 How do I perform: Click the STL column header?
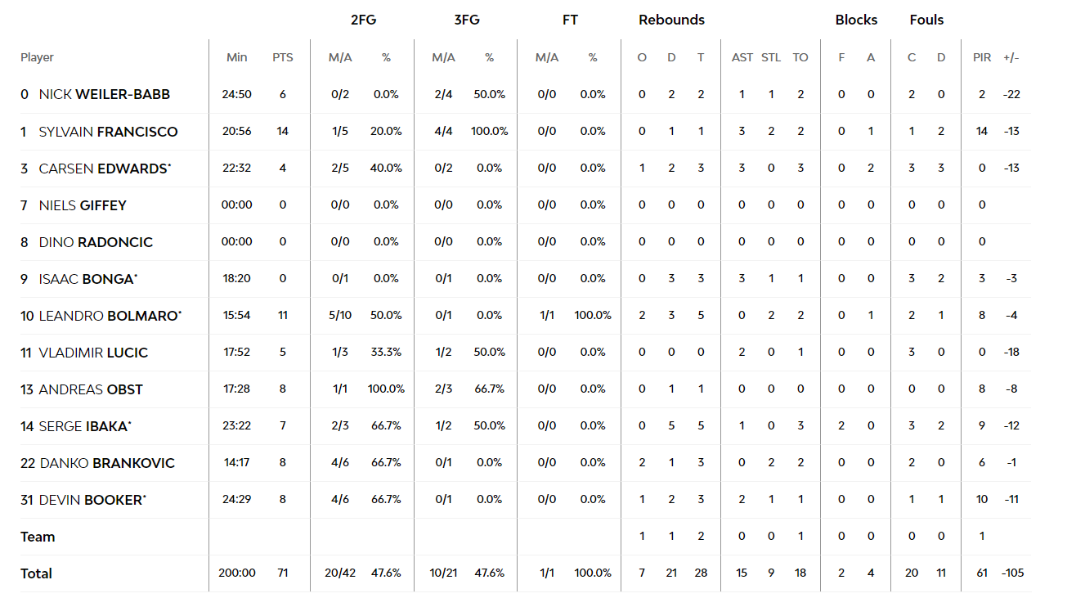771,57
